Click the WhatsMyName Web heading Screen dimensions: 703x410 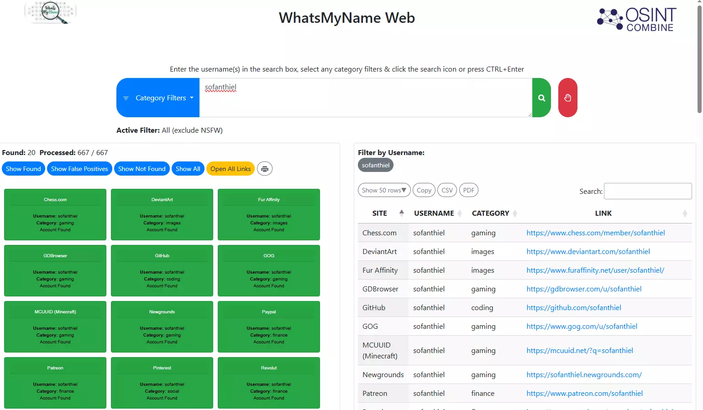tap(347, 18)
